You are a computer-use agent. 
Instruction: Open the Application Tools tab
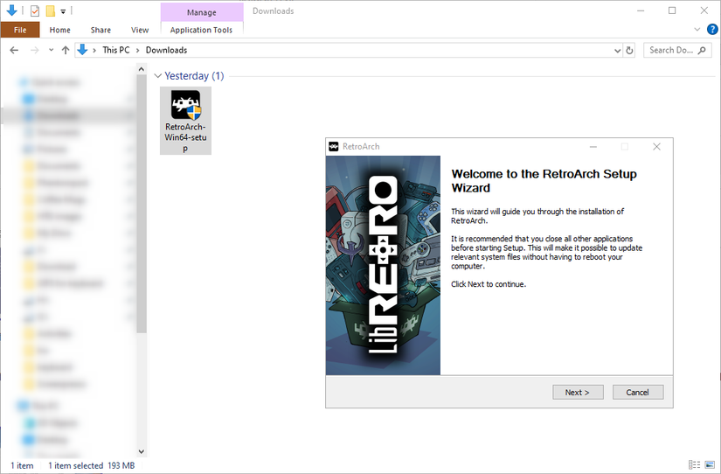(x=201, y=30)
